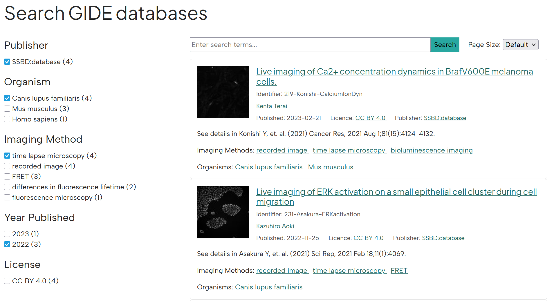Click recorded image link in Asakura result
This screenshot has height=301, width=554.
[282, 271]
